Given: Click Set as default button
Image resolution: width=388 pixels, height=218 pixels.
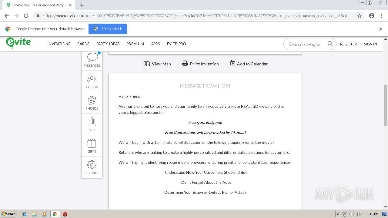Looking at the screenshot, I should 108,29.
